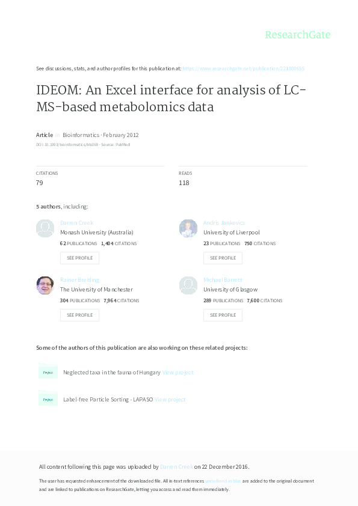
Task: Open Michael Barrett's profile avatar
Action: click(188, 285)
